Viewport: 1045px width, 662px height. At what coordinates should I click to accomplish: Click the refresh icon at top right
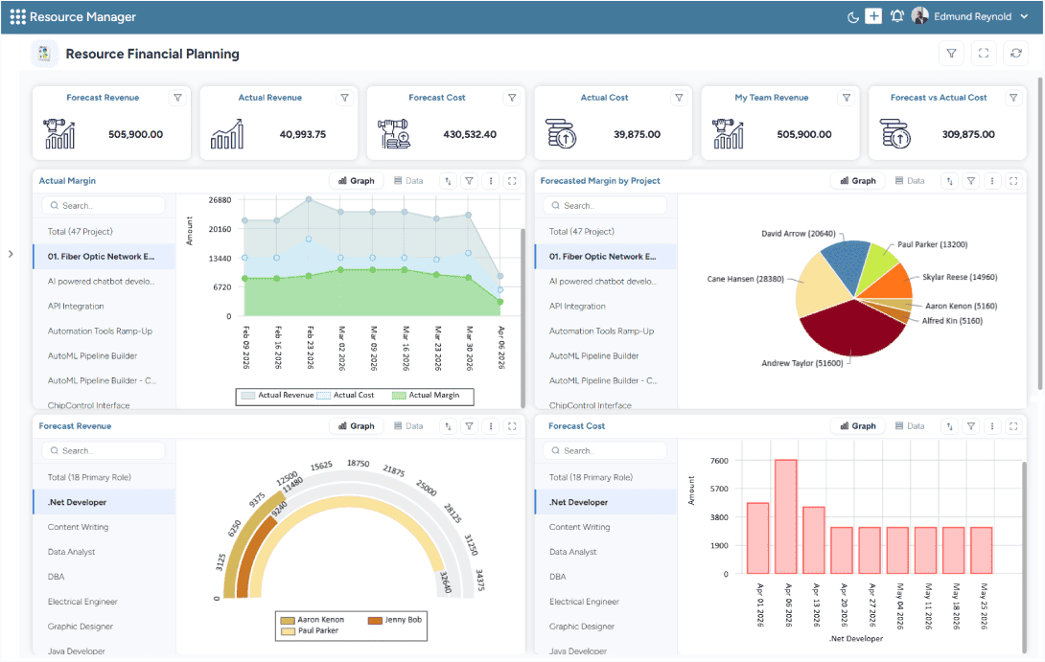[x=1016, y=53]
